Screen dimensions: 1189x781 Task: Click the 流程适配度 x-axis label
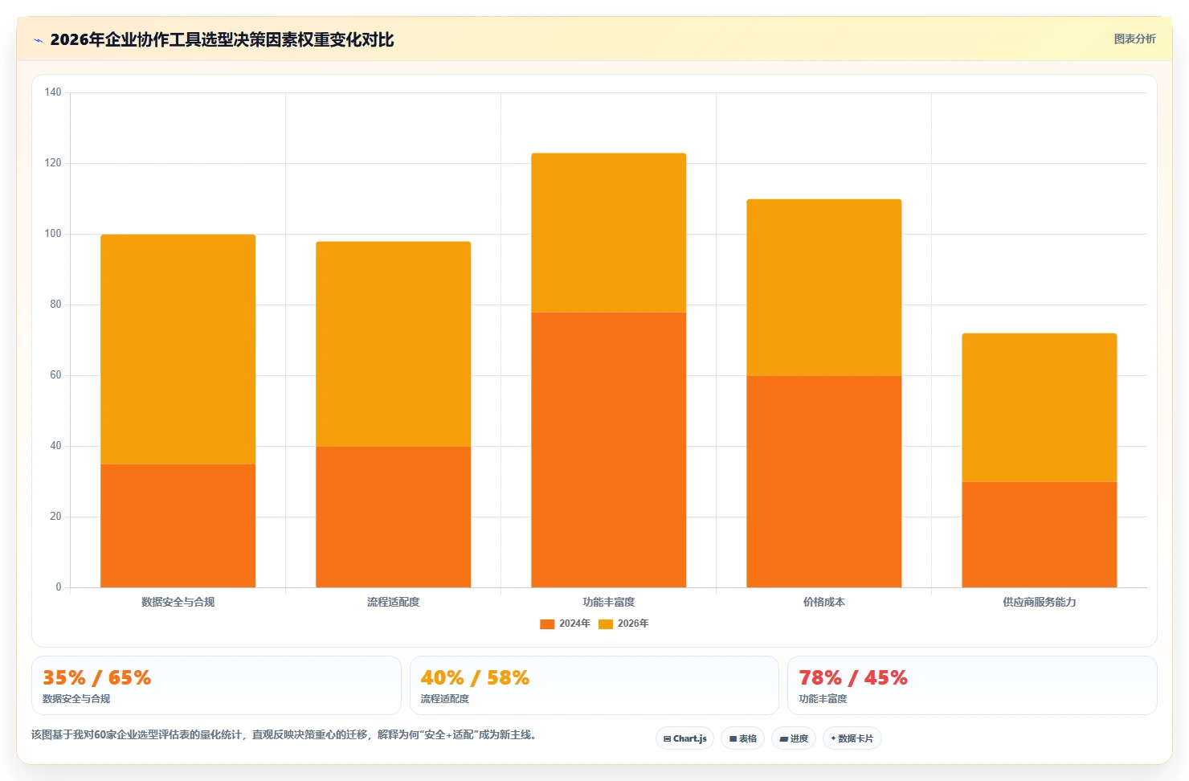pos(394,602)
